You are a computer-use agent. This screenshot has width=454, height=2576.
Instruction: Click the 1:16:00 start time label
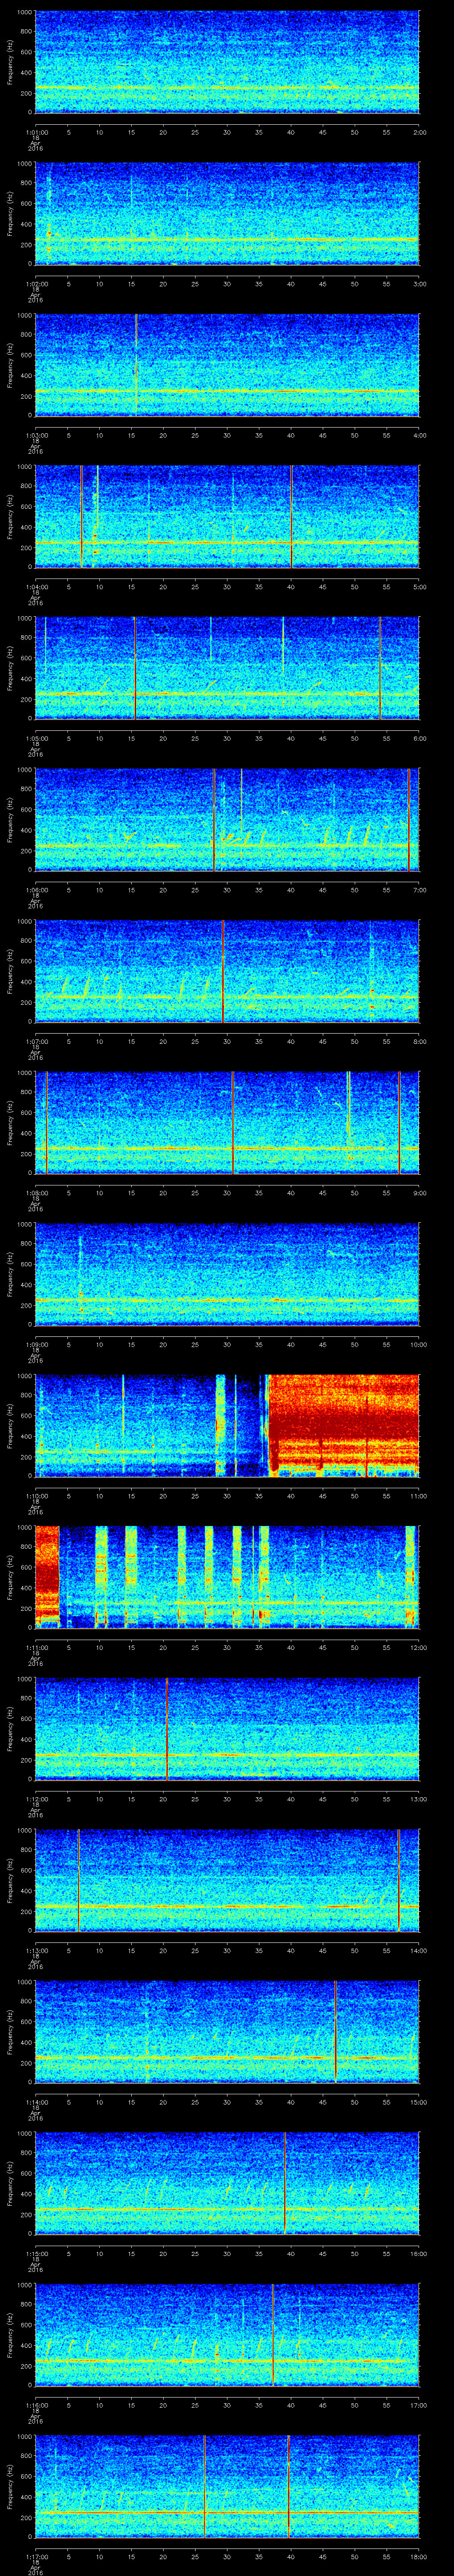[36, 2405]
